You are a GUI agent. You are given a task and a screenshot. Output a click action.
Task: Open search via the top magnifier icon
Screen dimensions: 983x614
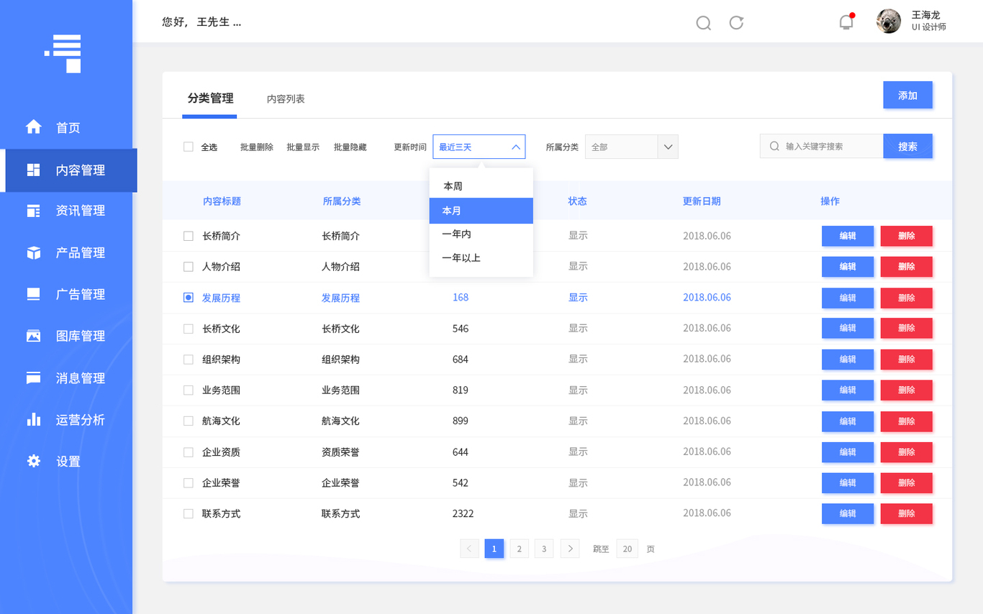(704, 23)
